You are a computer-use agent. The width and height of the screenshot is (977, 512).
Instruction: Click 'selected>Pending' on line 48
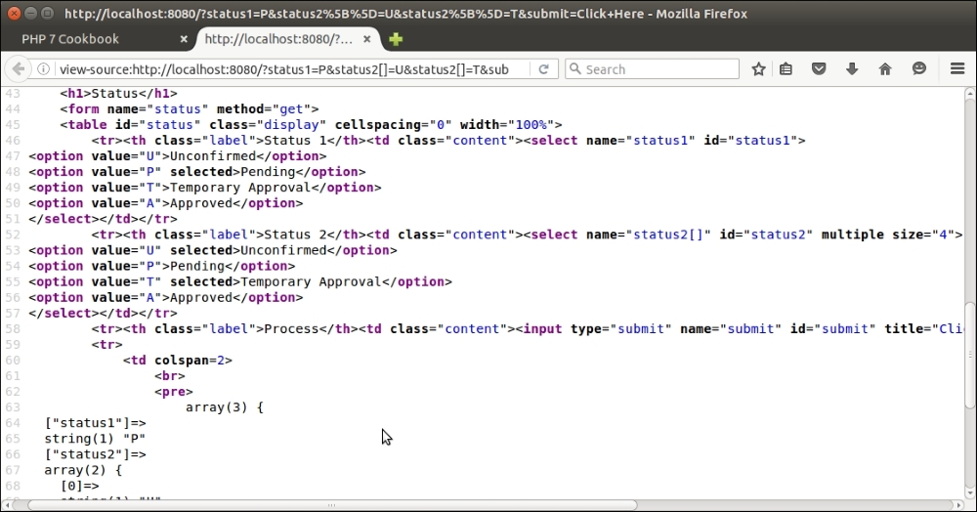click(x=233, y=172)
